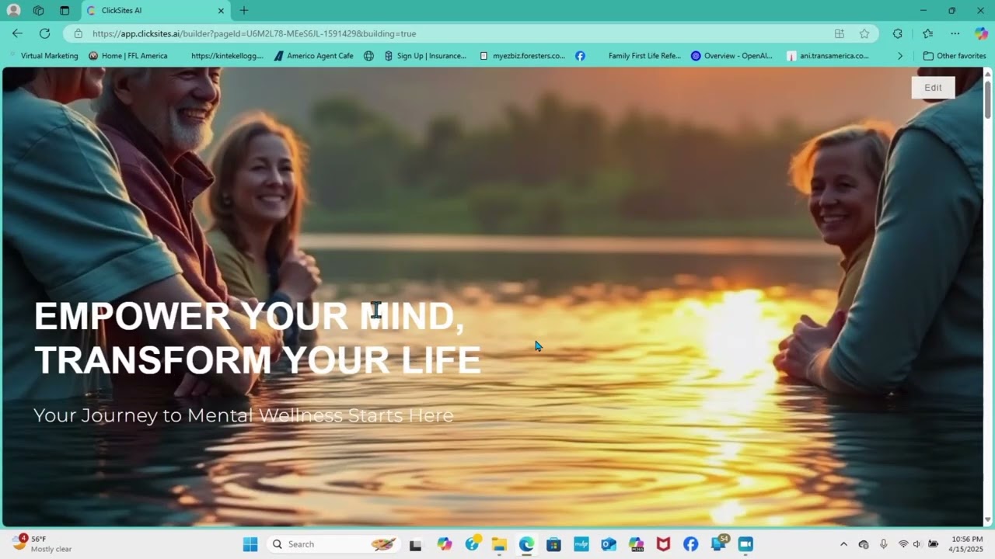Image resolution: width=995 pixels, height=559 pixels.
Task: Open the Sign Up | Insurance bookmark
Action: [425, 56]
